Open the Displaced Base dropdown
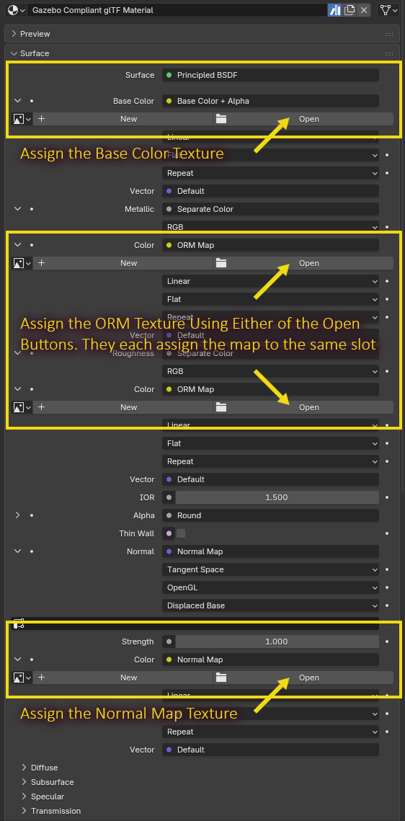The width and height of the screenshot is (405, 821). pyautogui.click(x=270, y=605)
